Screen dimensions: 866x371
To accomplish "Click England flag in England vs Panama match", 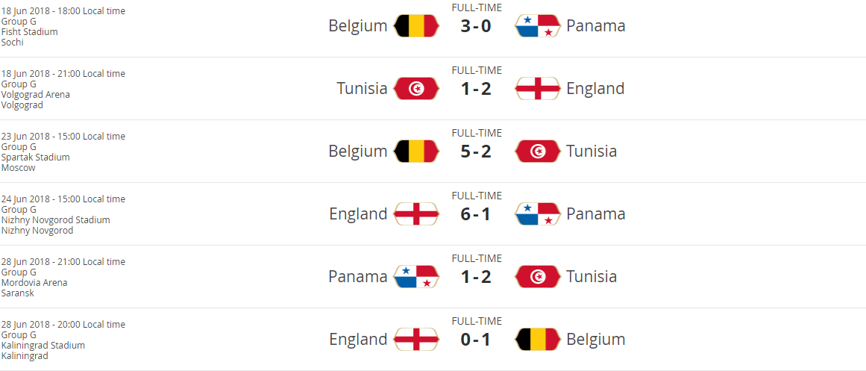I will [416, 214].
